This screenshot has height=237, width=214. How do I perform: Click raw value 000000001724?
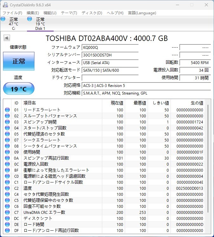point(190,122)
